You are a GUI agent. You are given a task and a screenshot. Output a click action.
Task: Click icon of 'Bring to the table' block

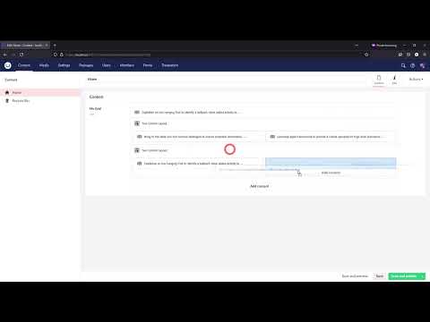pyautogui.click(x=139, y=137)
